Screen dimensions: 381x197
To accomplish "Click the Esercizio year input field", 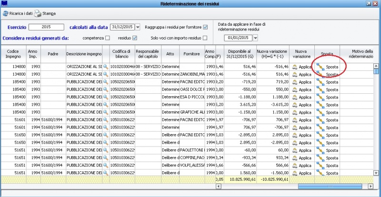I will click(46, 27).
